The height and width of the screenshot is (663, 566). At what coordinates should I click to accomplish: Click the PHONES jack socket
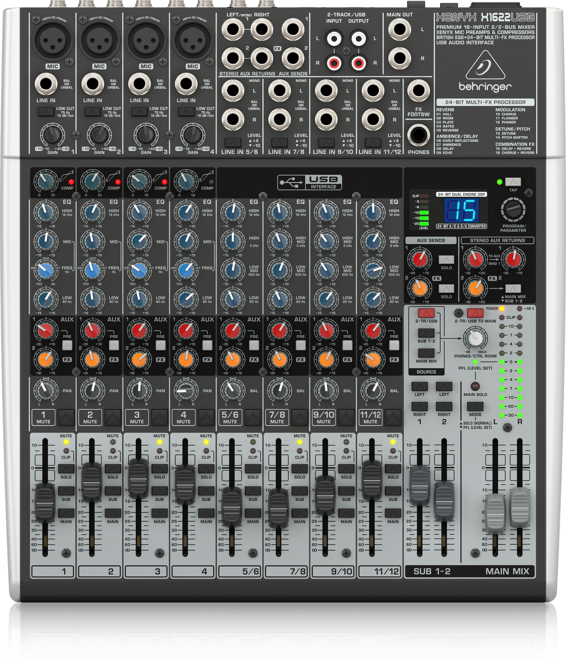(418, 135)
